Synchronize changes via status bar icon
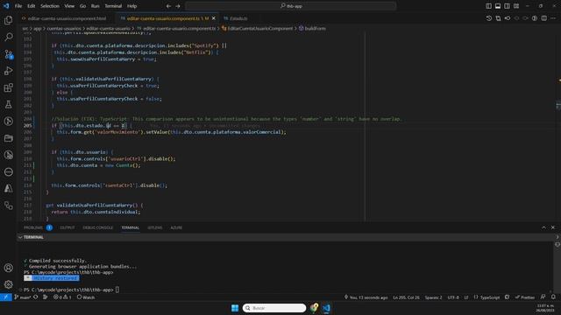The image size is (561, 315). (35, 297)
